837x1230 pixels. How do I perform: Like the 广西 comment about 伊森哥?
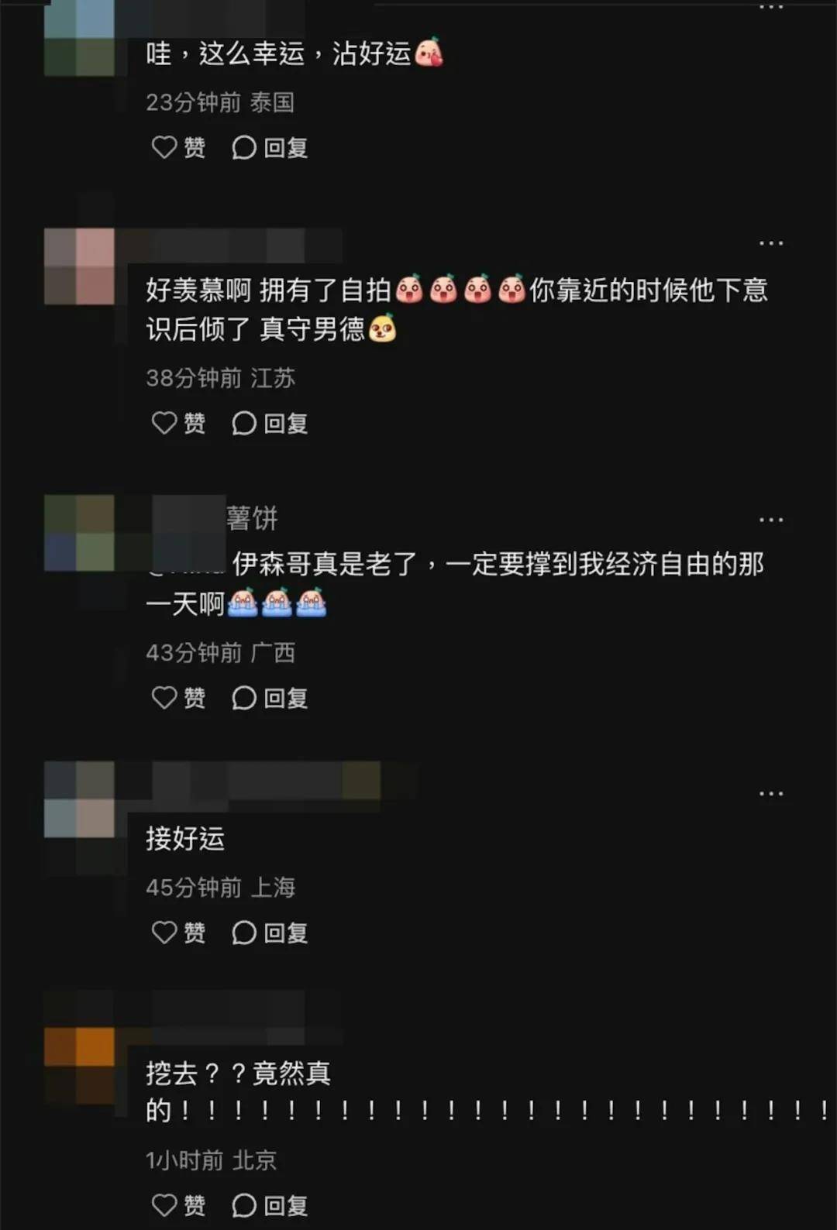tap(178, 698)
